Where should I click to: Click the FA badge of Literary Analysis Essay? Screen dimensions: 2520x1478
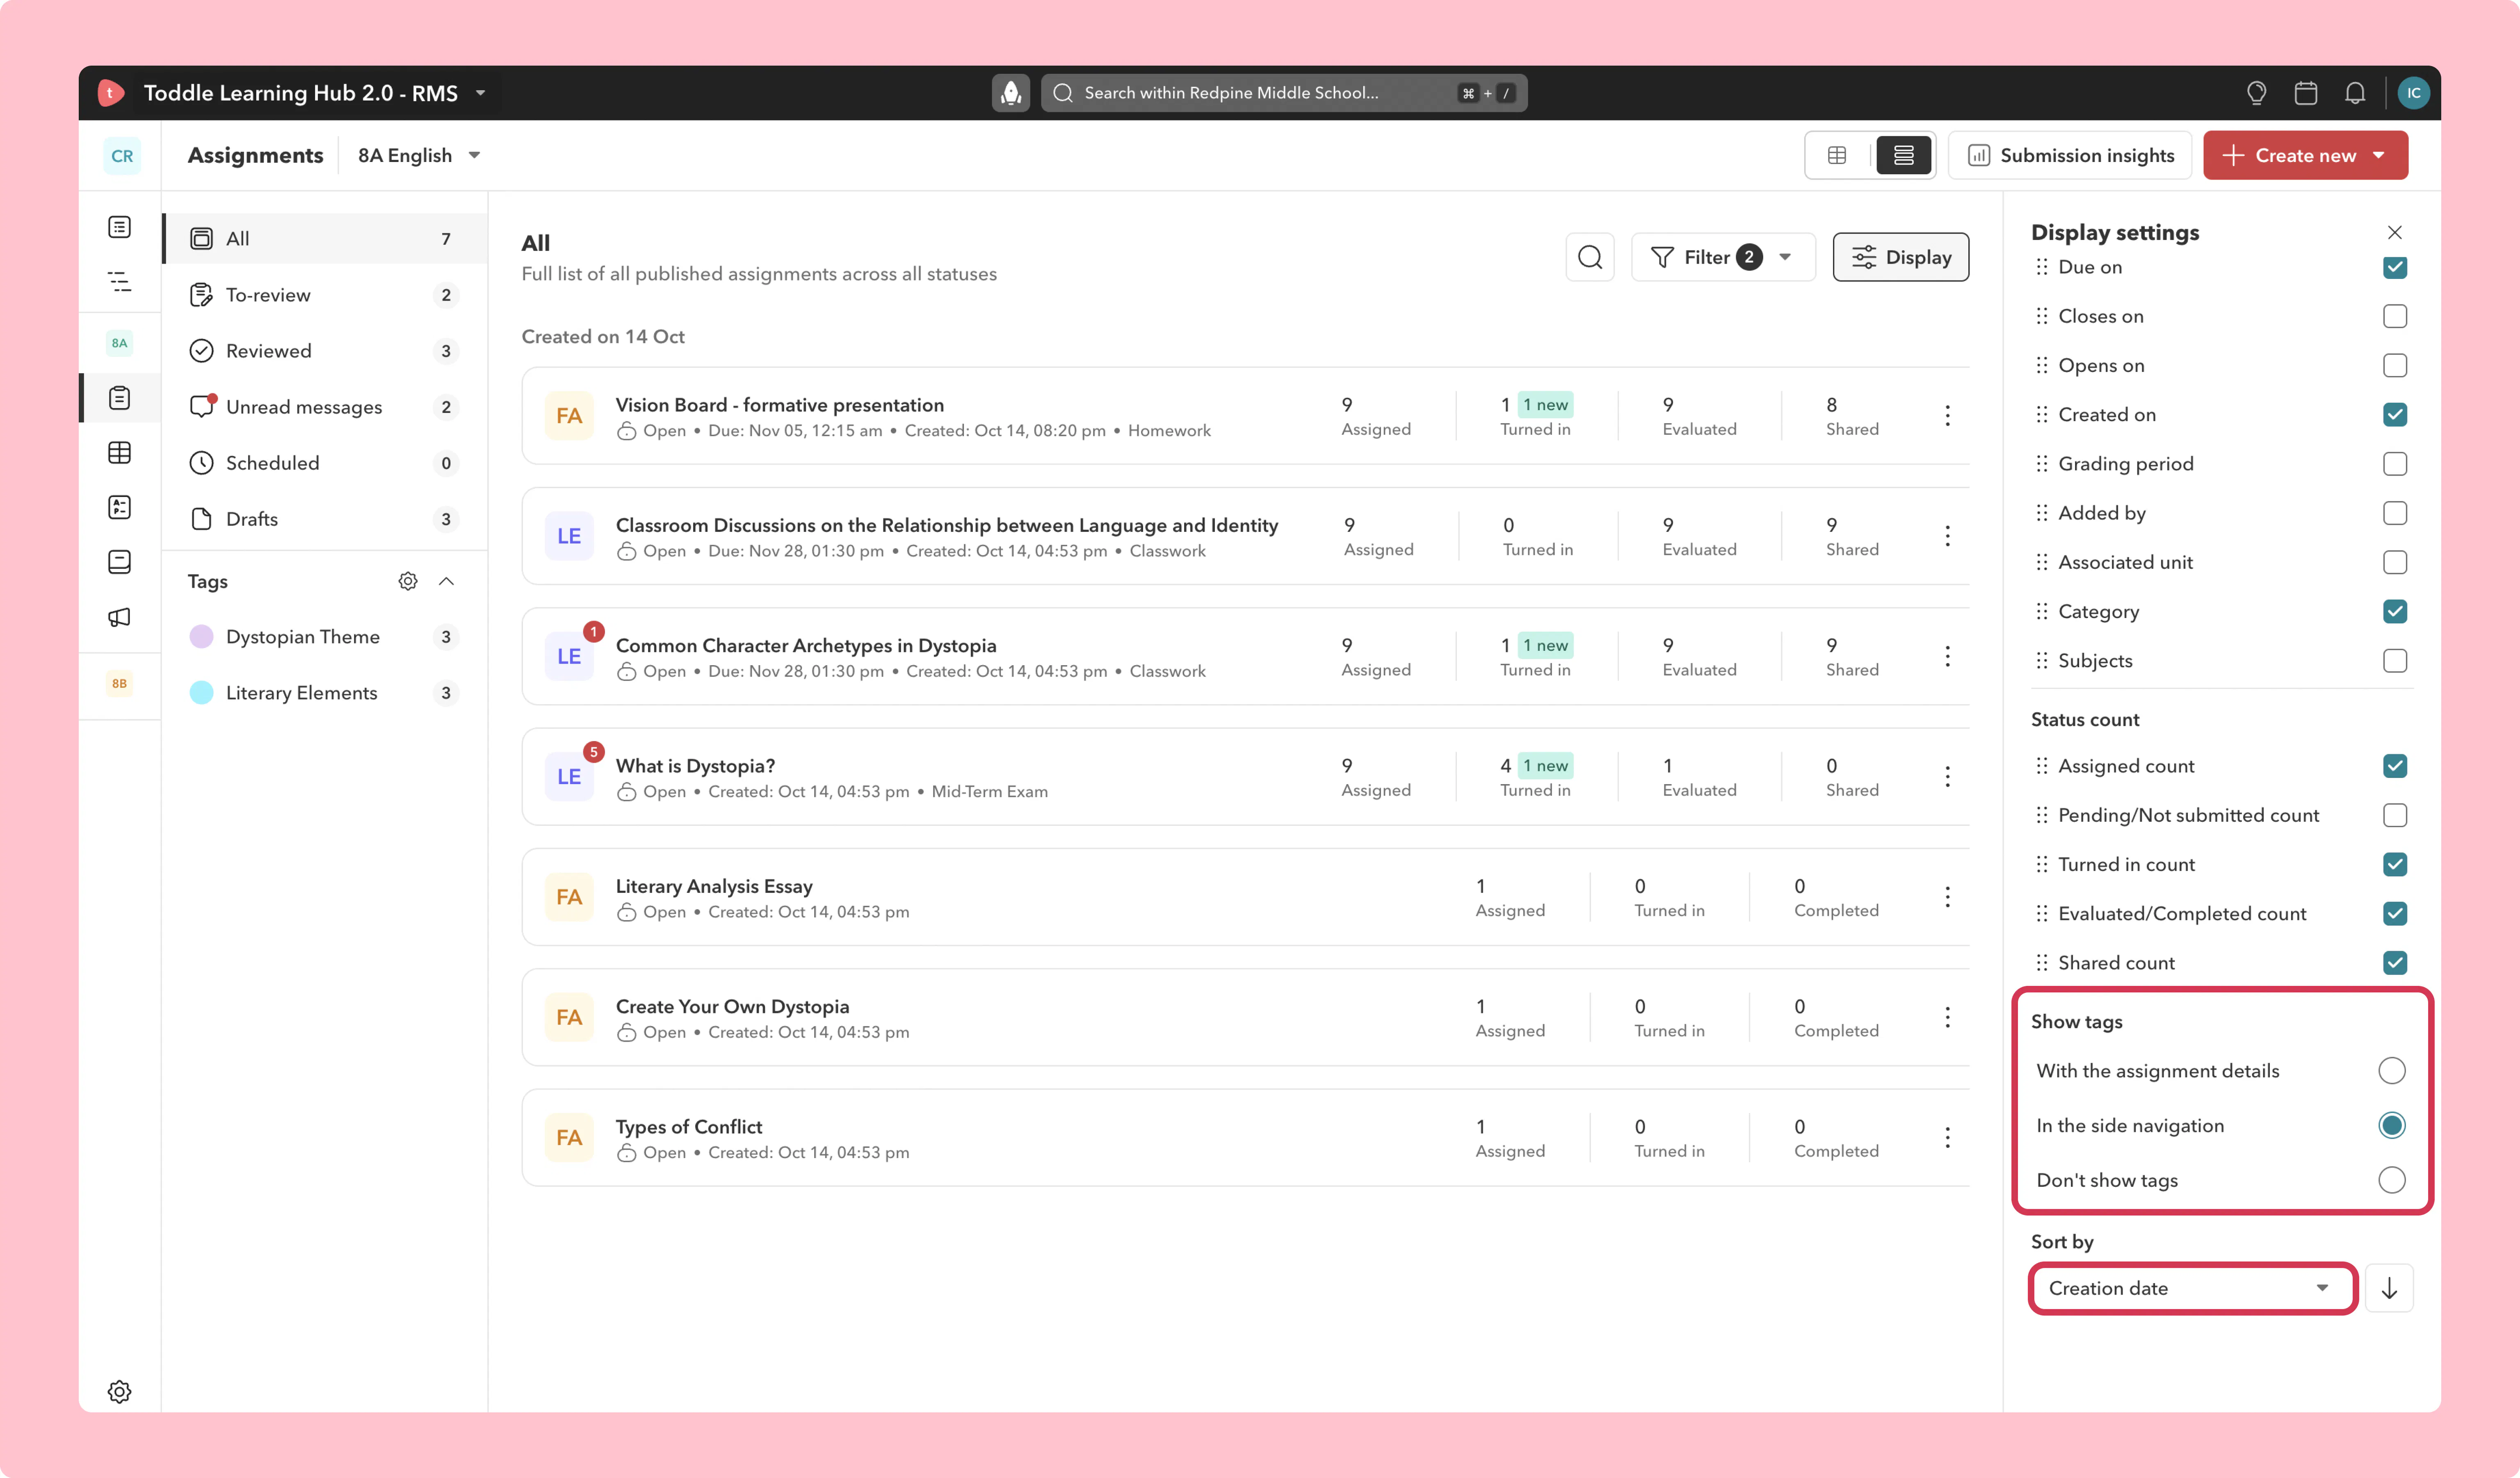point(569,897)
